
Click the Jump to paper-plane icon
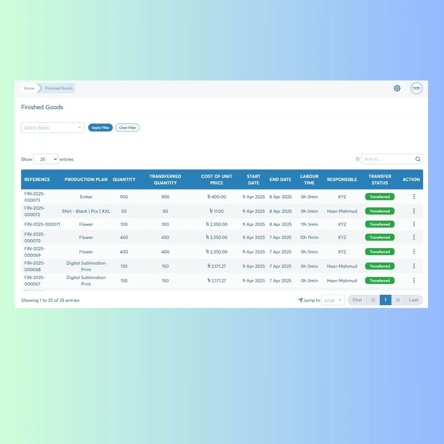pos(300,300)
